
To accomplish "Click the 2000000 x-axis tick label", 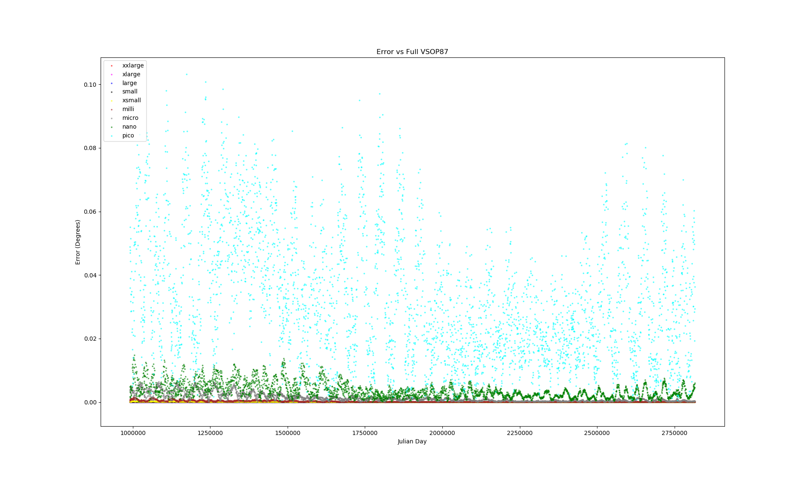I will pos(442,433).
